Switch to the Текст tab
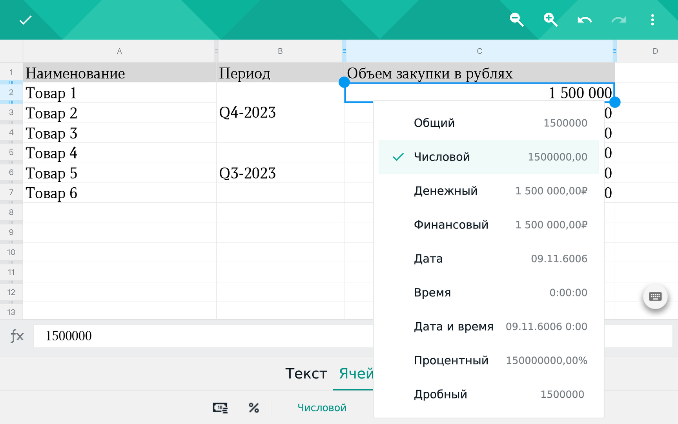678x424 pixels. point(306,373)
